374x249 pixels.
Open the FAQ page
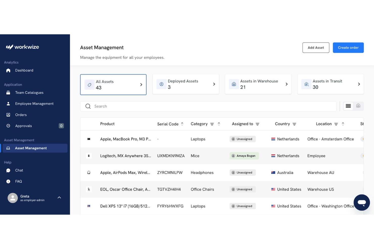pos(18,181)
